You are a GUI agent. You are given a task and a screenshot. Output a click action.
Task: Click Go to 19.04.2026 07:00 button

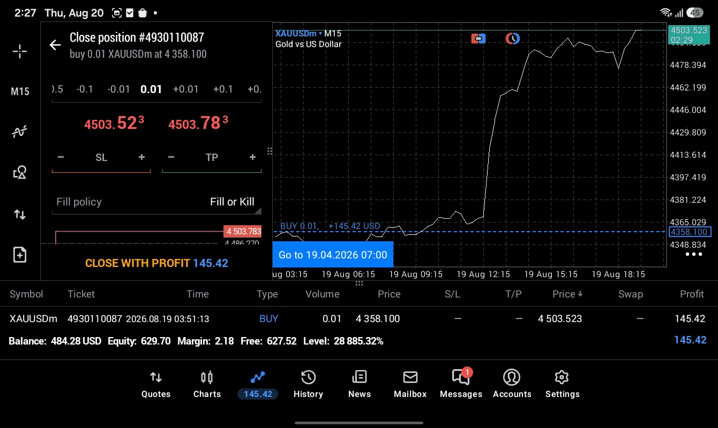pos(333,255)
